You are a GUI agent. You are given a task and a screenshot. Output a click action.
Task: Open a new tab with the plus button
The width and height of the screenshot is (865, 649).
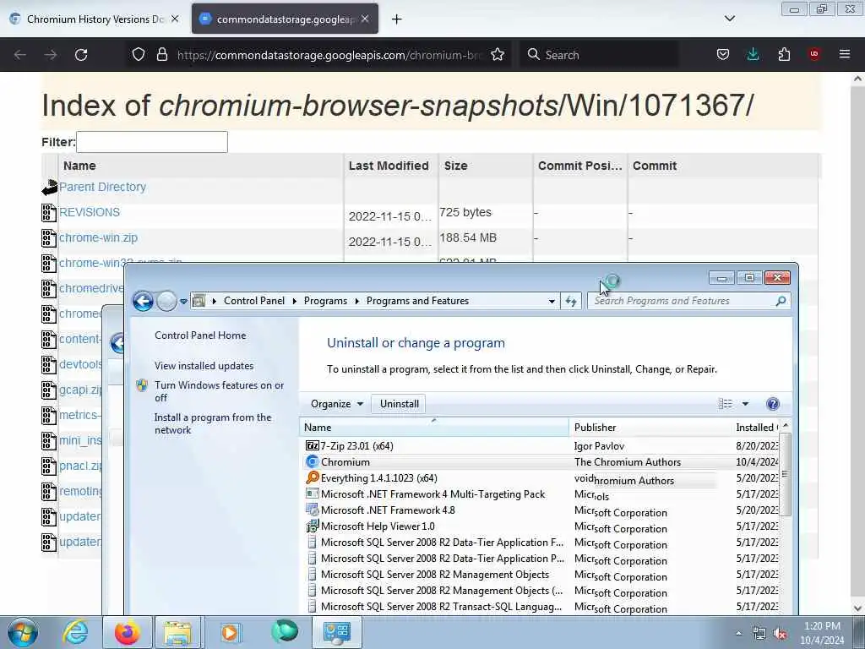point(396,19)
